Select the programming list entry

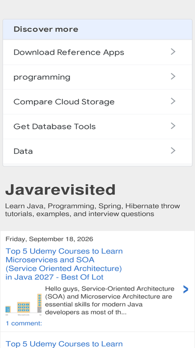click(x=98, y=77)
